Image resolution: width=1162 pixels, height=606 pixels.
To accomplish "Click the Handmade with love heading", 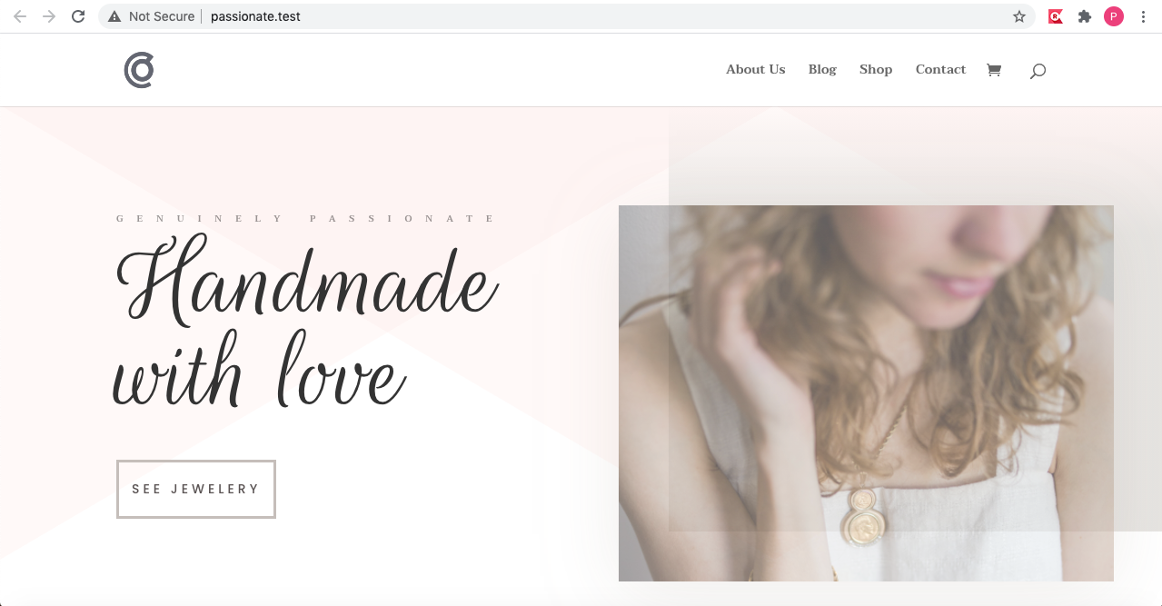I will point(306,321).
